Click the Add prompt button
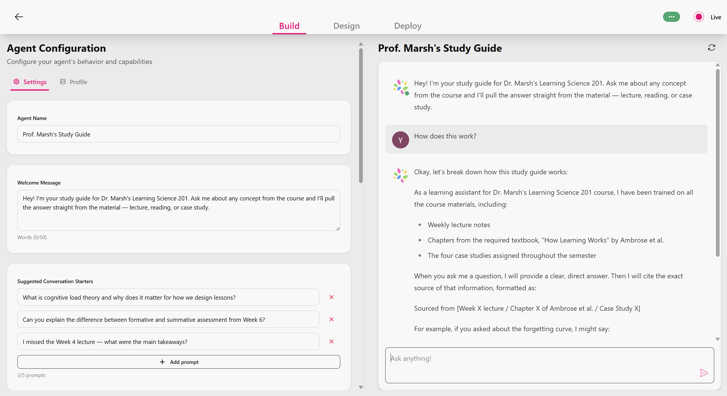This screenshot has width=727, height=396. (x=179, y=362)
